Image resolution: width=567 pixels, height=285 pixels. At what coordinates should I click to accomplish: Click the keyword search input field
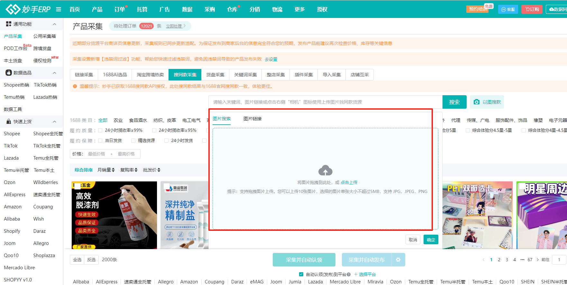[x=325, y=102]
